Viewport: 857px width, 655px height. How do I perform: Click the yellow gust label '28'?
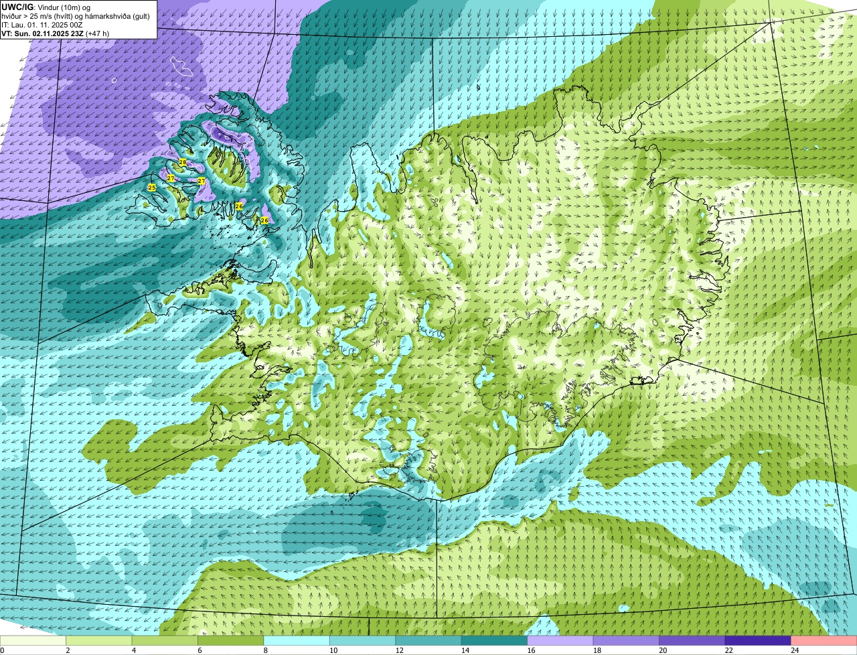coord(183,162)
